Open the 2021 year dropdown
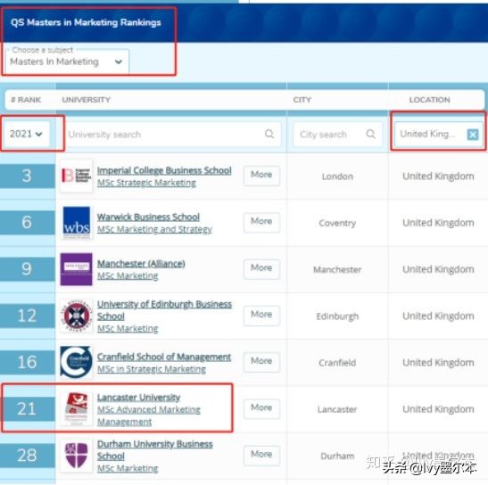488x485 pixels. [27, 134]
